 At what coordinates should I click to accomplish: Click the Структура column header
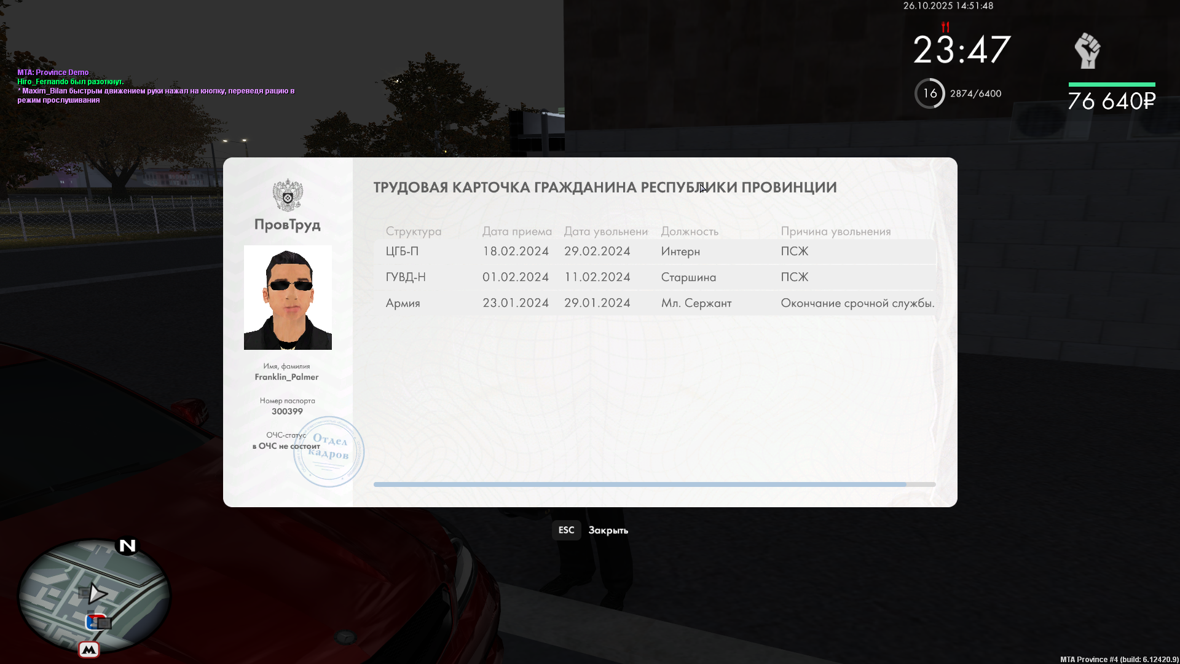(x=413, y=231)
